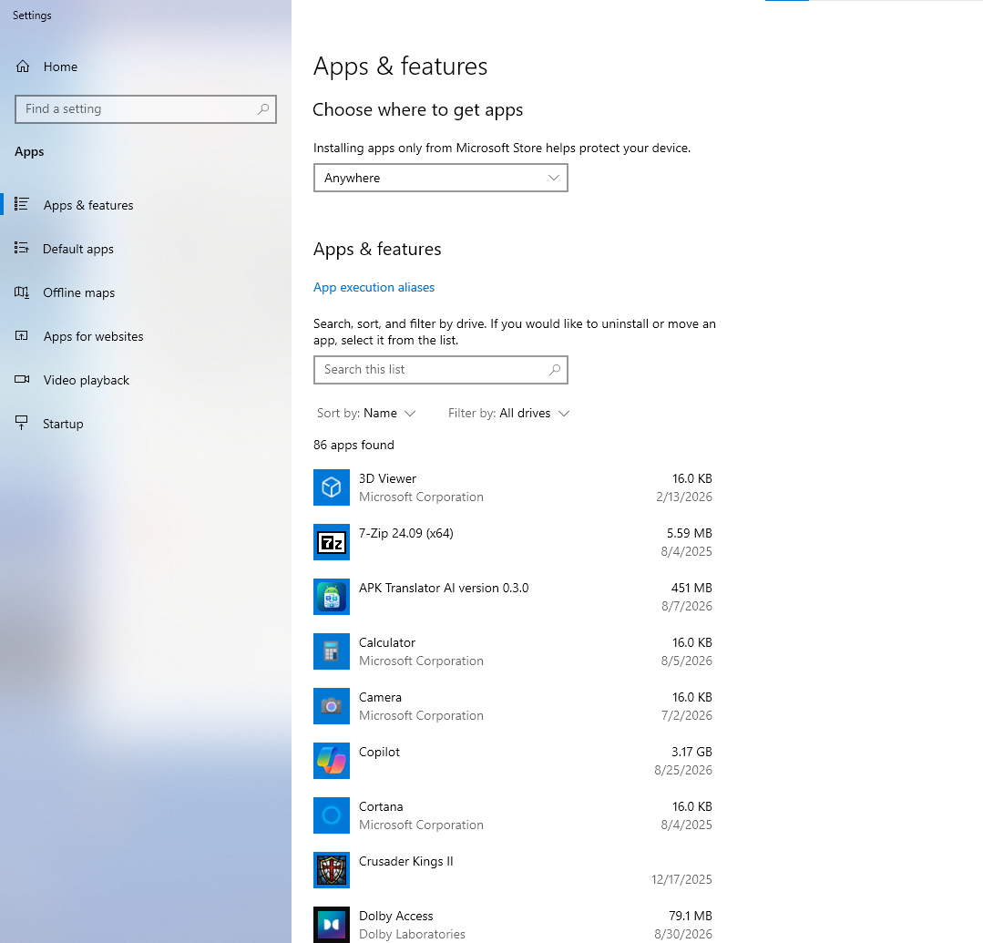Click the Cortana app icon
Screen dimensions: 983x943
pyautogui.click(x=332, y=815)
